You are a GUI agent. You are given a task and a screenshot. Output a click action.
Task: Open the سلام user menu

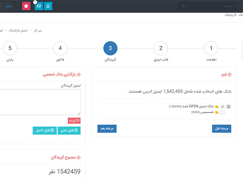[x=9, y=6]
